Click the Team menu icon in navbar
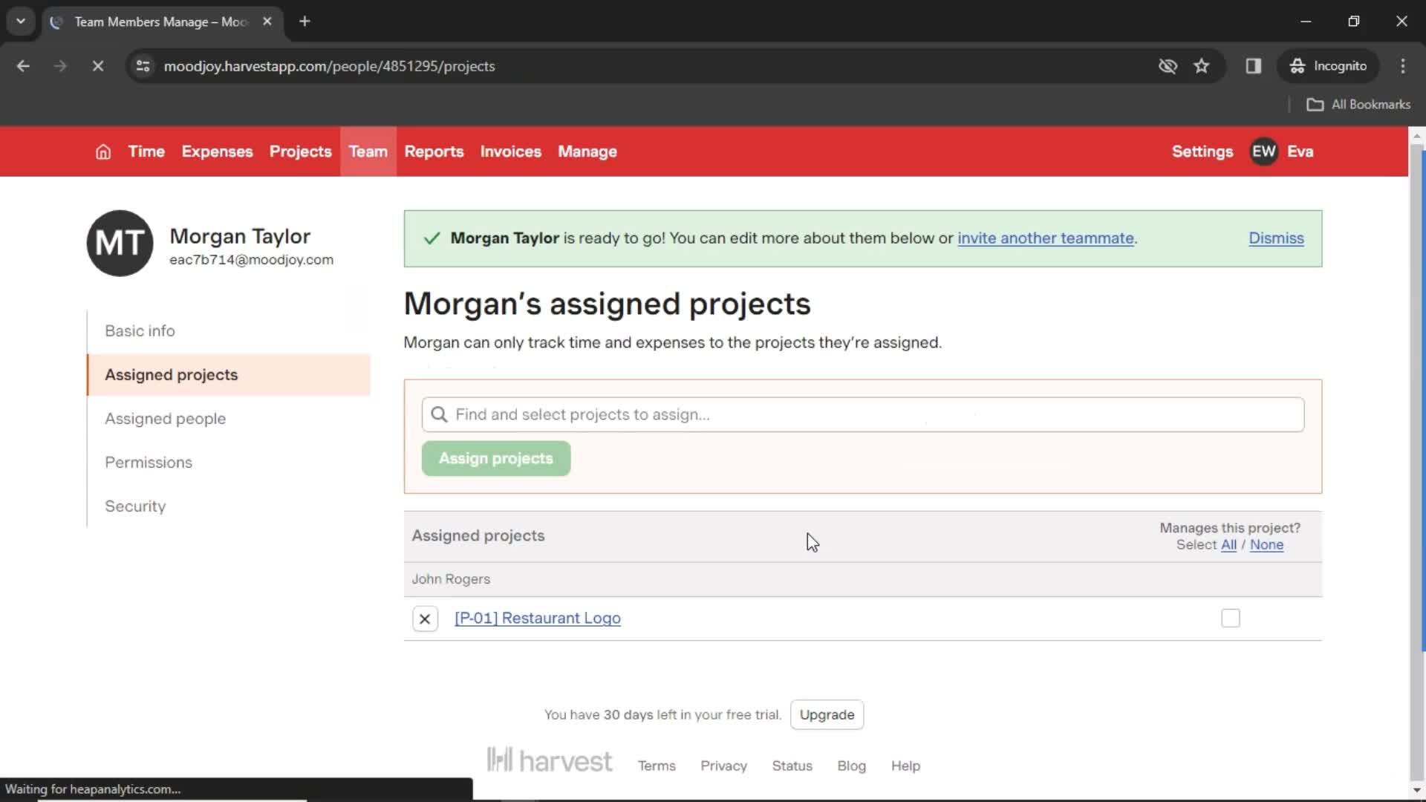This screenshot has height=802, width=1426. pos(368,151)
